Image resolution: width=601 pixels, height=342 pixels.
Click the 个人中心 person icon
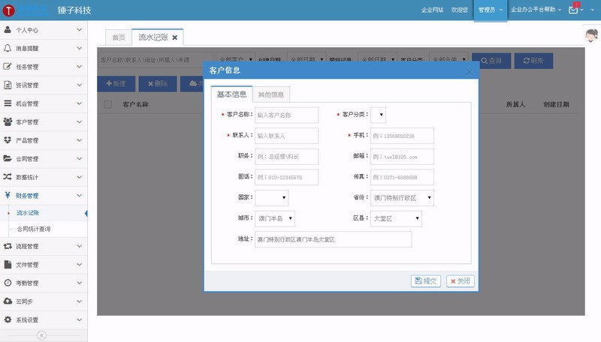[x=8, y=29]
